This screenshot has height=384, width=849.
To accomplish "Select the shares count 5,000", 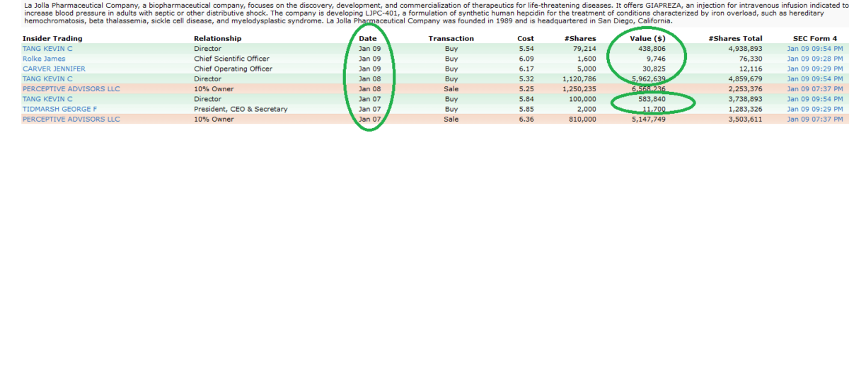I will (587, 69).
